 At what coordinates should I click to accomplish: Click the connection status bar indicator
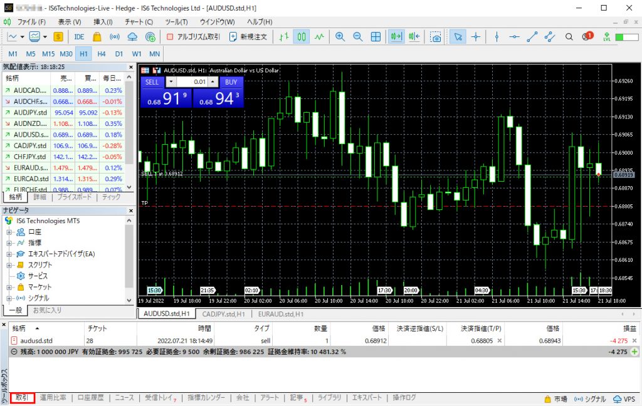[627, 37]
